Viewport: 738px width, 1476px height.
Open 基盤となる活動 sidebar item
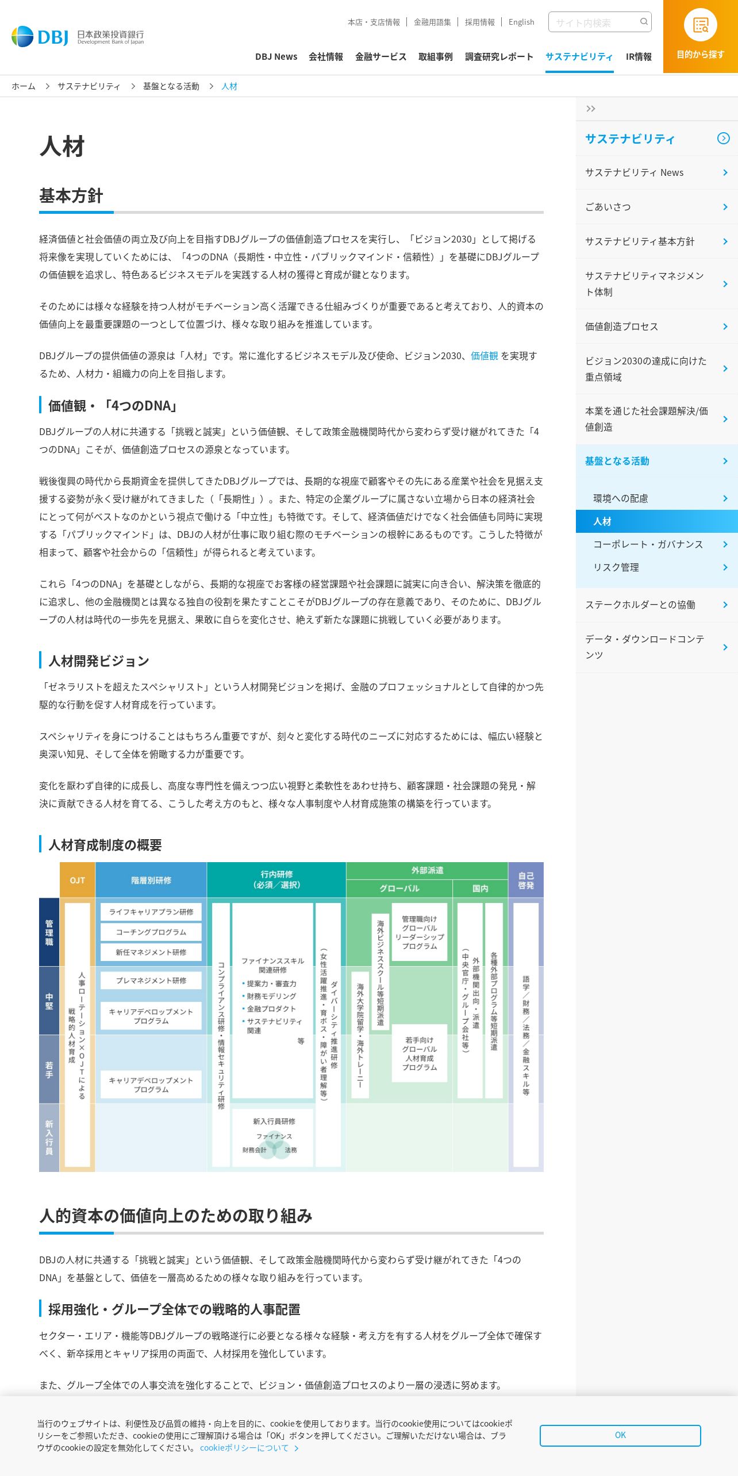657,461
